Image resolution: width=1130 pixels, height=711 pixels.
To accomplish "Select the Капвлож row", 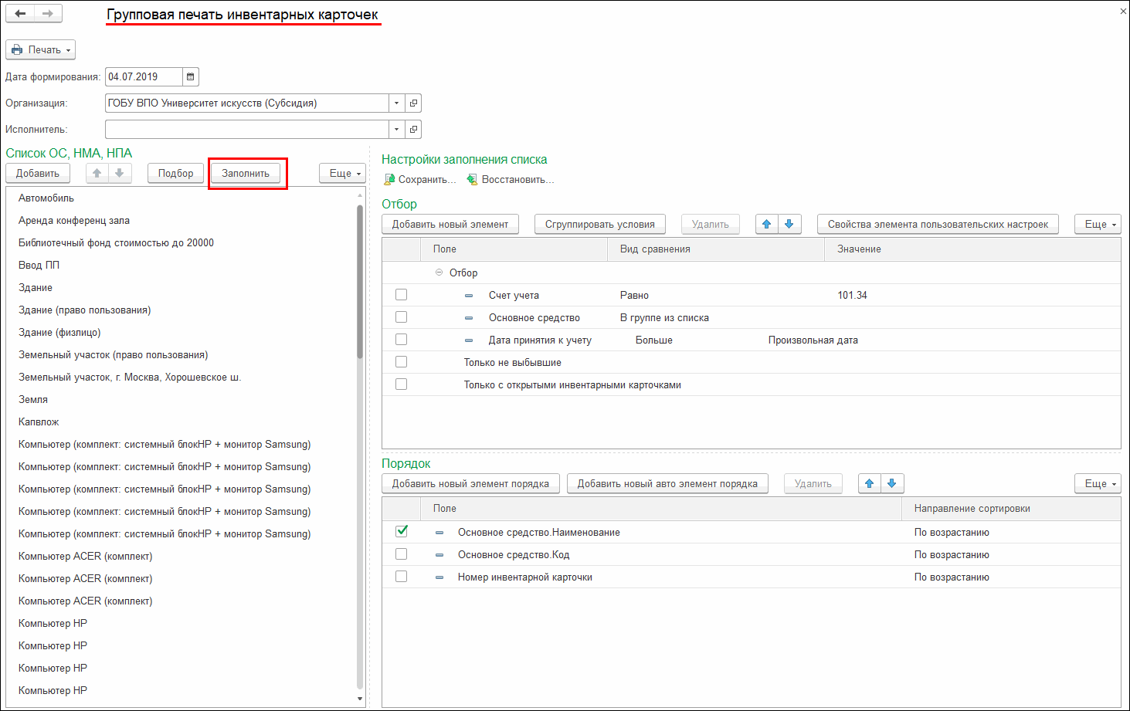I will point(181,422).
